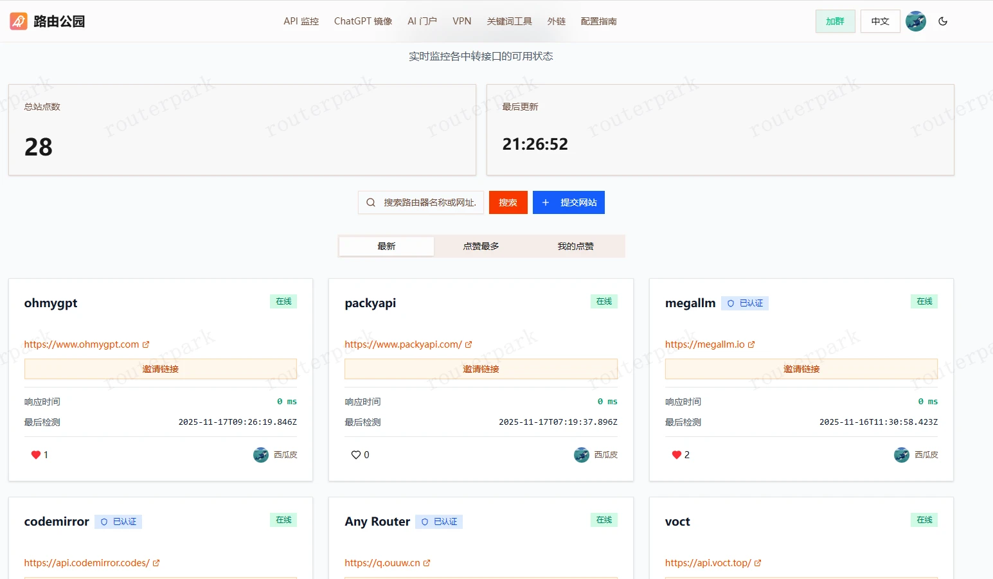Screen dimensions: 993x579
Task: Open the external link icon beside the voct URL
Action: point(757,562)
